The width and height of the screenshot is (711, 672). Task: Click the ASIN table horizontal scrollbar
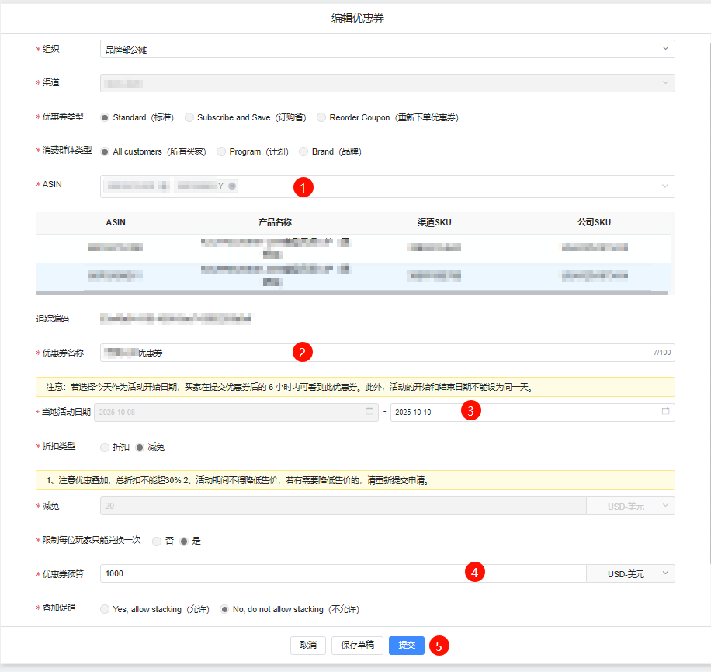(352, 293)
